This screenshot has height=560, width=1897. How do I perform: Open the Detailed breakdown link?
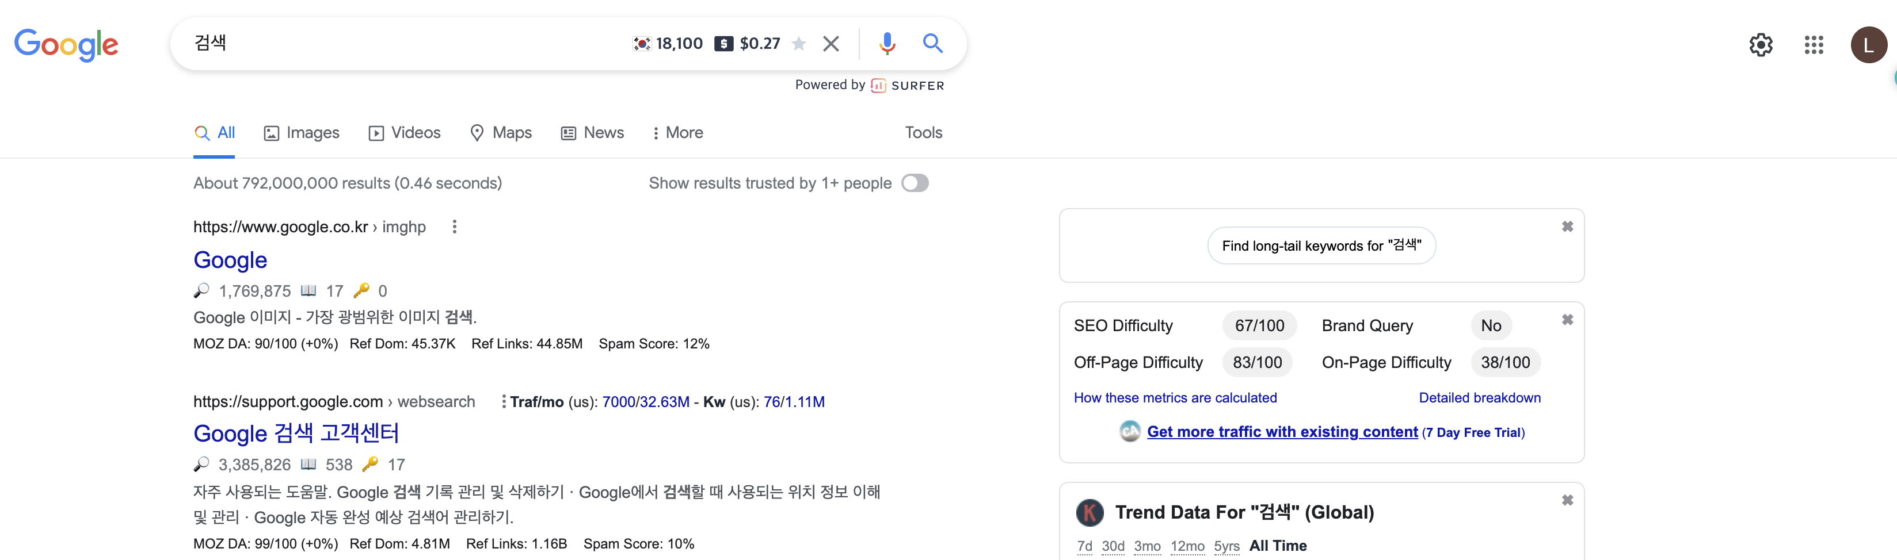[1480, 397]
